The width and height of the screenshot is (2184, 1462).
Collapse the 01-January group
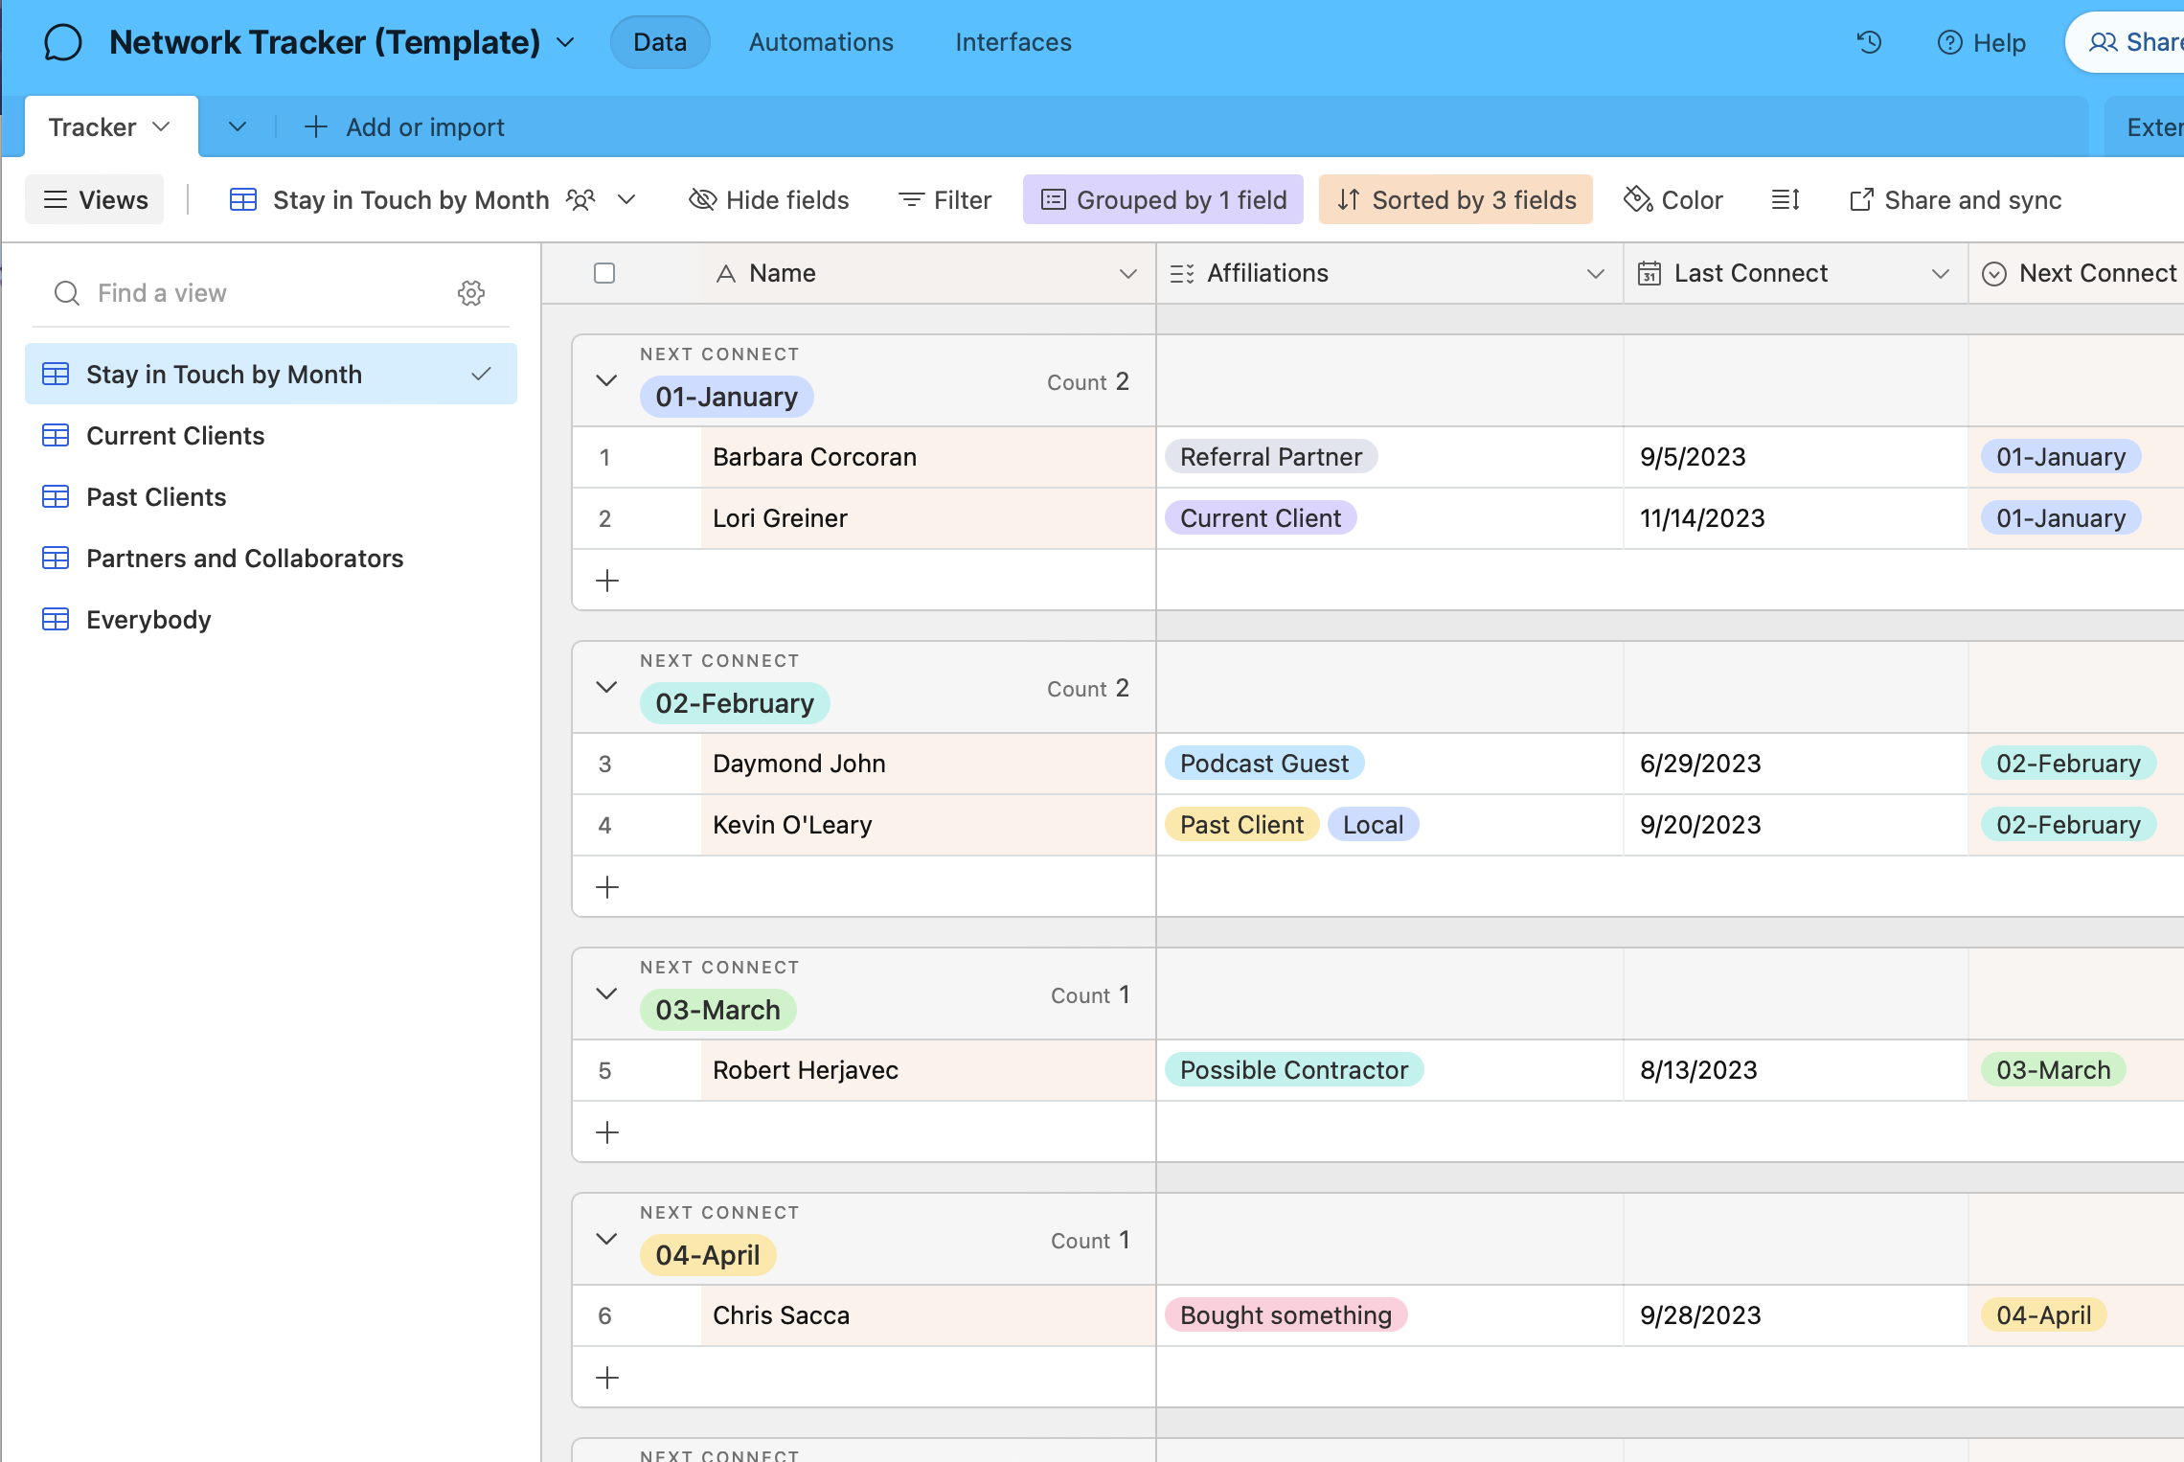[606, 380]
